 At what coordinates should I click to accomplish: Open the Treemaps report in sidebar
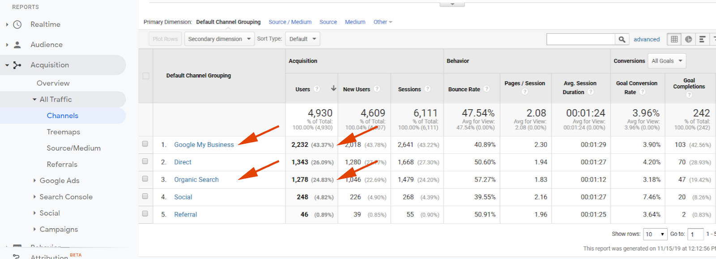click(63, 132)
